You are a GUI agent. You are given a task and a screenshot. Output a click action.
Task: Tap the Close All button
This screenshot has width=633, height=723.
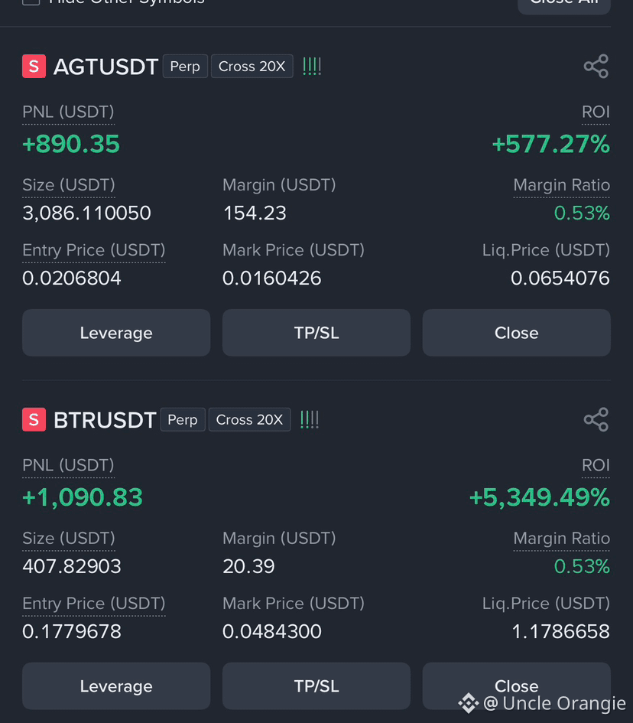(x=564, y=4)
